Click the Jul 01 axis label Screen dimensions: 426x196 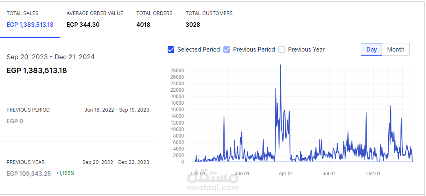pos(329,174)
